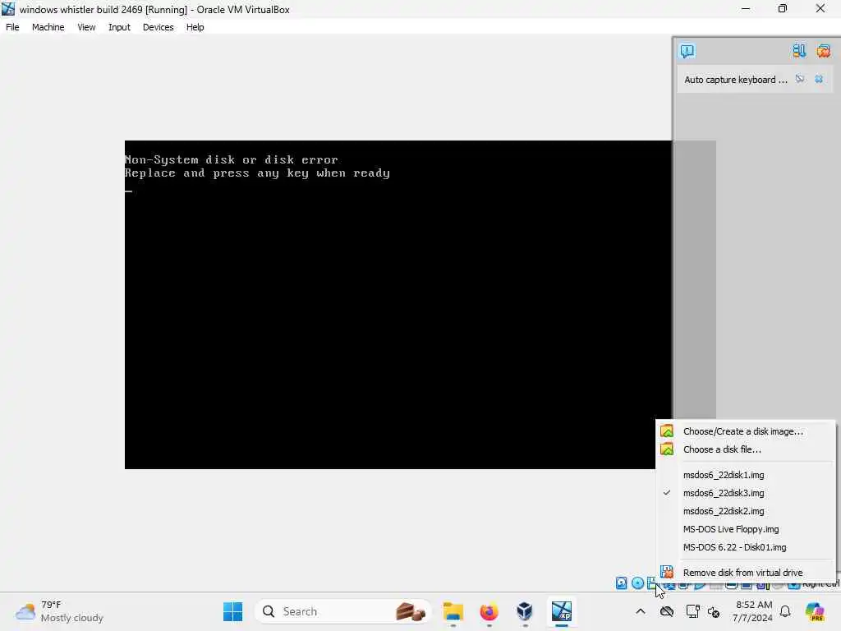The width and height of the screenshot is (841, 631).
Task: Click the taskbar Search box
Action: [343, 611]
